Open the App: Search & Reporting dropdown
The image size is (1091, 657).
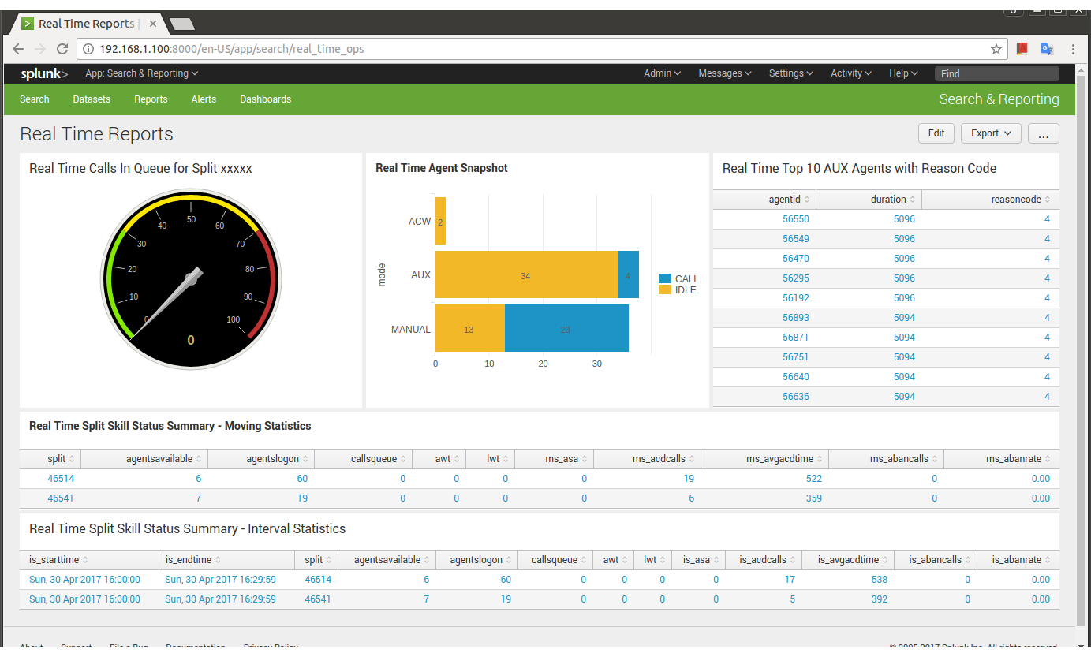point(141,73)
